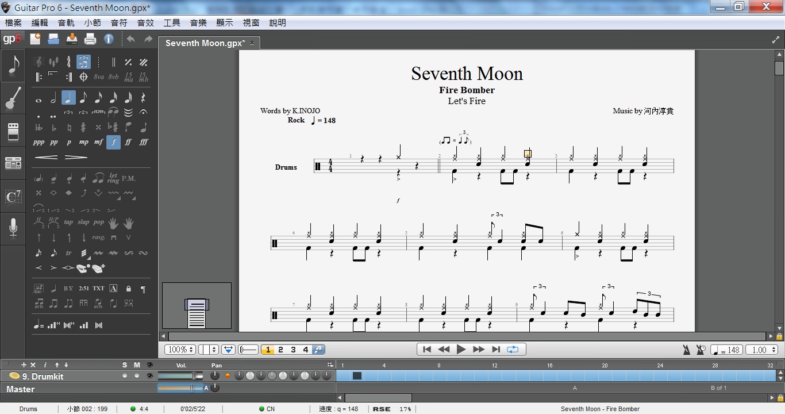Viewport: 785px width, 414px height.
Task: Toggle the forte f dynamic (highlighted)
Action: [113, 142]
